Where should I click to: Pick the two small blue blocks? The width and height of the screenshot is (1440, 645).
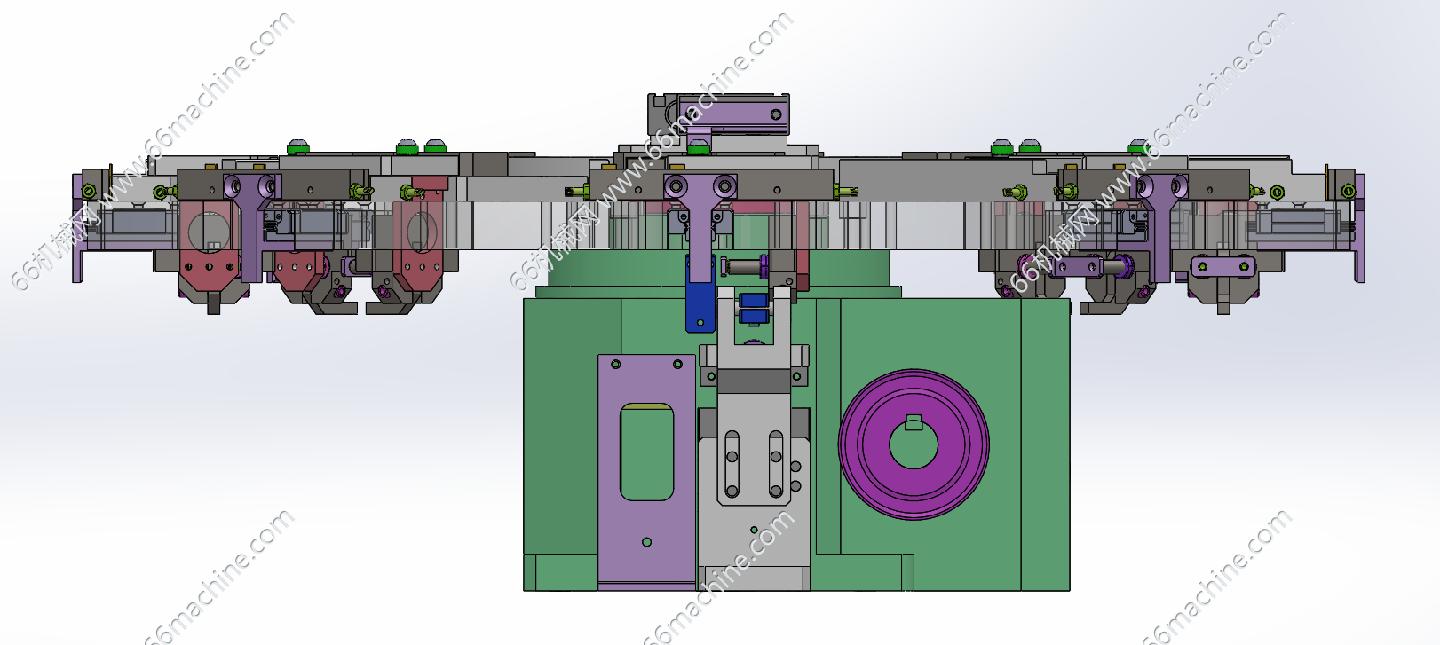753,307
